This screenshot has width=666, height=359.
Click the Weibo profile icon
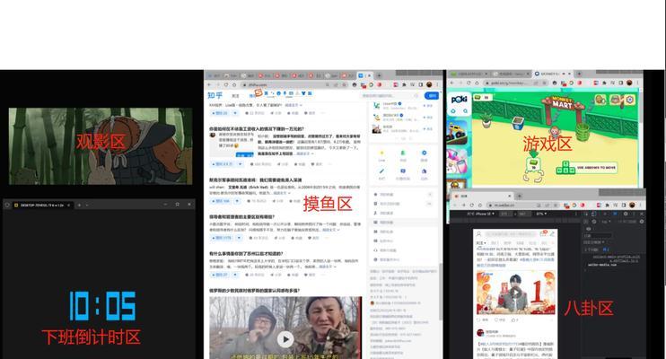[x=478, y=234]
